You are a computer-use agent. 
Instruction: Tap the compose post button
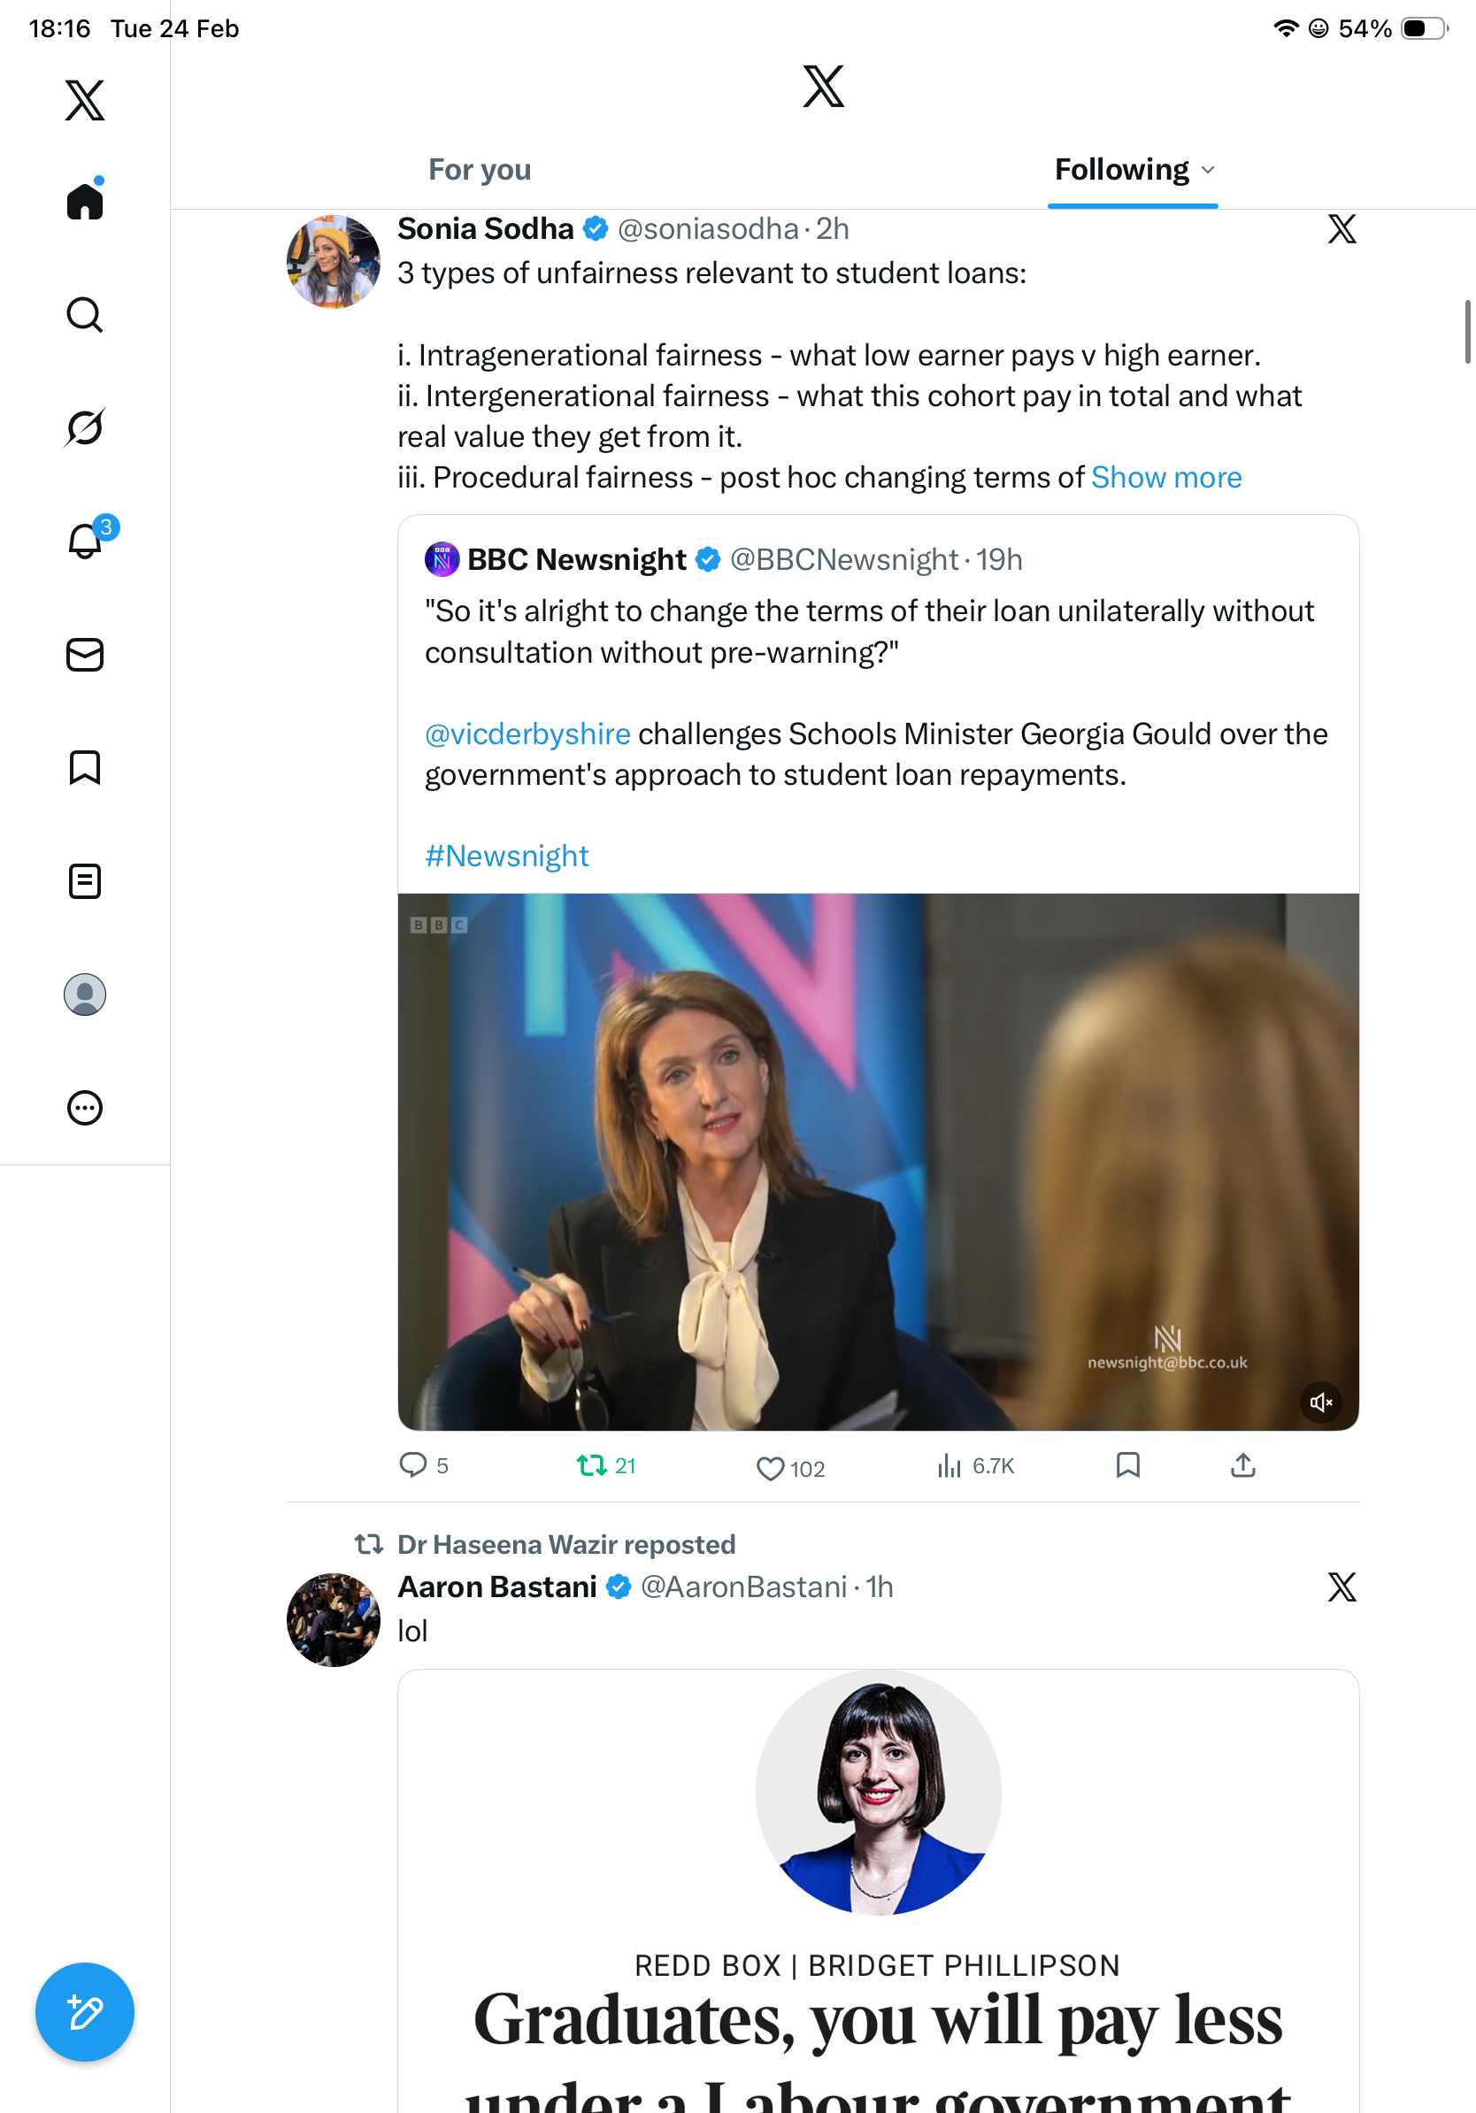point(85,2012)
